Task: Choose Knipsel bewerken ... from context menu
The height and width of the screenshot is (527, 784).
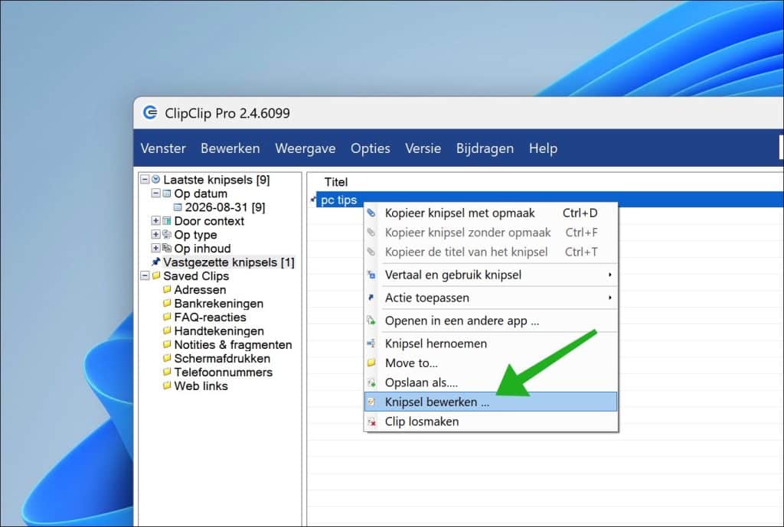Action: click(x=491, y=402)
